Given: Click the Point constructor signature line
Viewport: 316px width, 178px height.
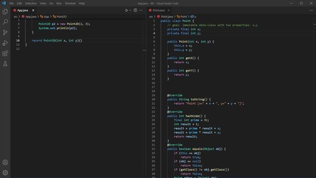Looking at the screenshot, I should [191, 42].
